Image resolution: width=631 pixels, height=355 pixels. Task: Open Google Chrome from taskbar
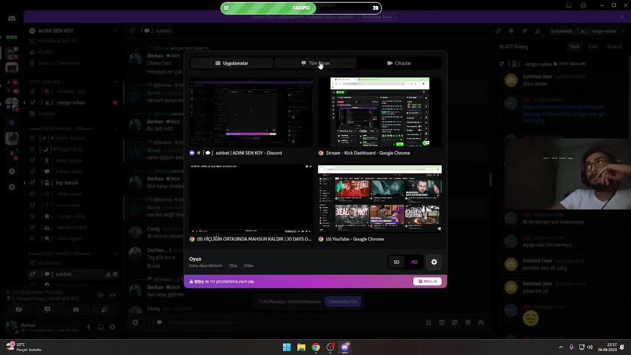click(316, 347)
